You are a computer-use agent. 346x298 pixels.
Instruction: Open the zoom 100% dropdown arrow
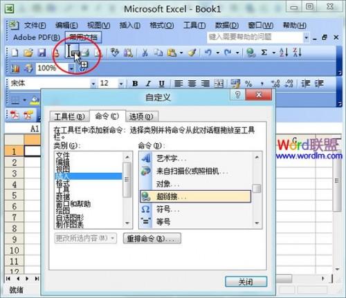(71, 68)
